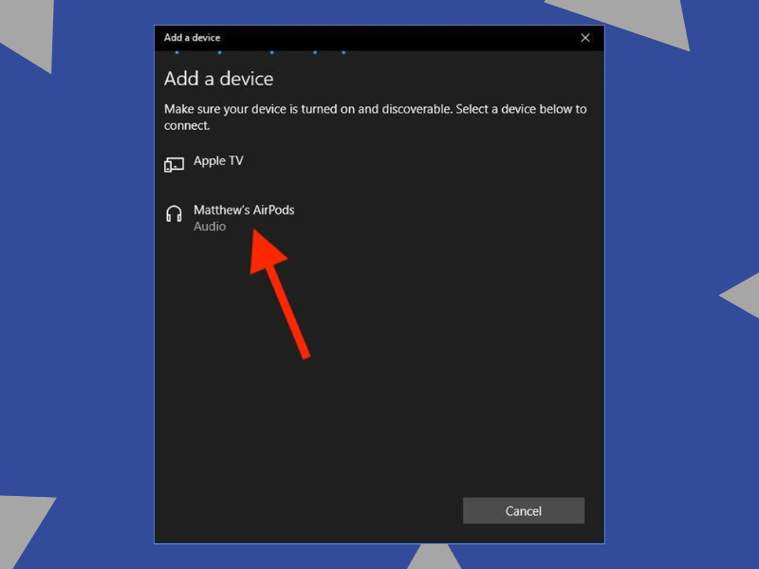The width and height of the screenshot is (759, 569).
Task: Select the "Apple TV" device name
Action: point(218,160)
